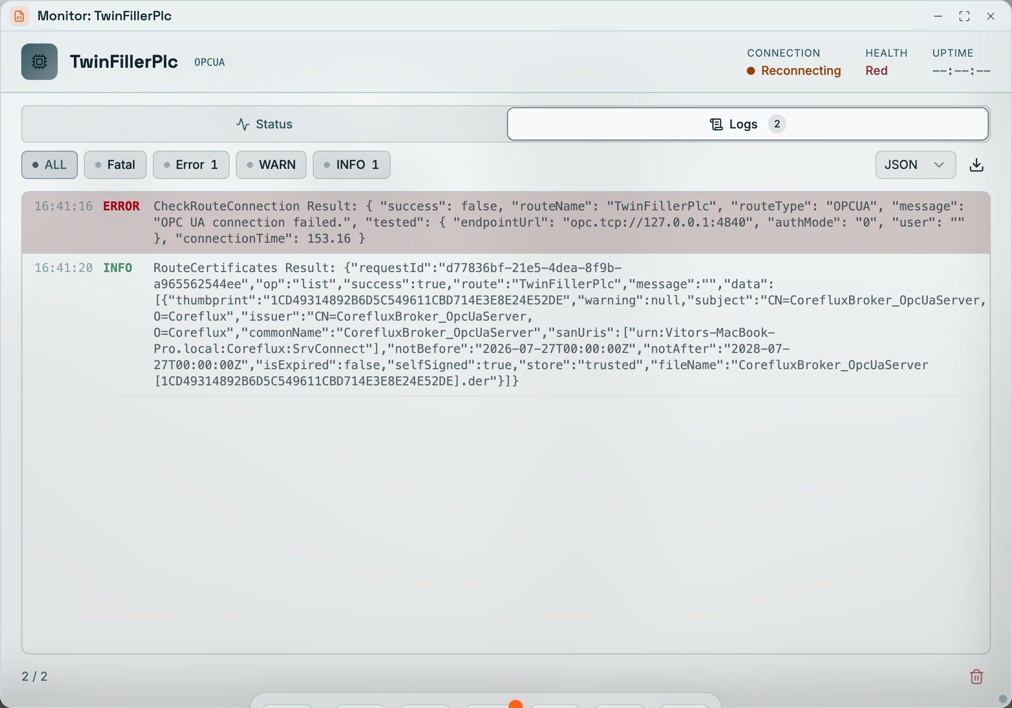Click the 2 / 2 log counter
This screenshot has width=1012, height=708.
pyautogui.click(x=34, y=677)
